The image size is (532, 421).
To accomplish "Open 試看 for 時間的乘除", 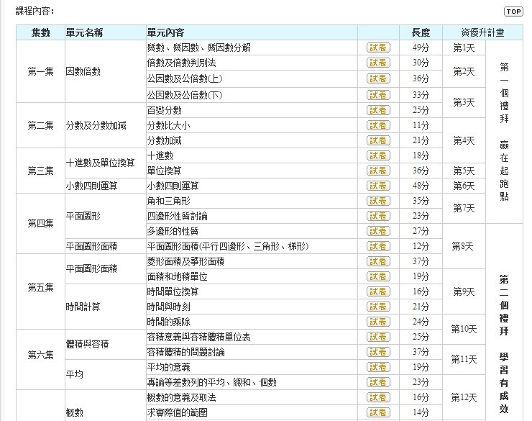I will (x=378, y=322).
